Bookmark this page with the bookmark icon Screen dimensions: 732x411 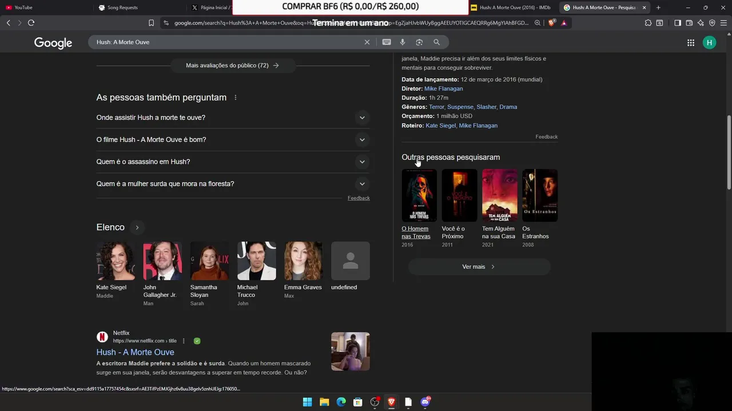151,23
